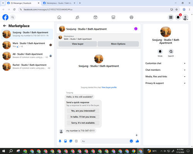The width and height of the screenshot is (193, 154).
Task: Click Soojung's small avatar beside the last message
Action: click(x=61, y=131)
